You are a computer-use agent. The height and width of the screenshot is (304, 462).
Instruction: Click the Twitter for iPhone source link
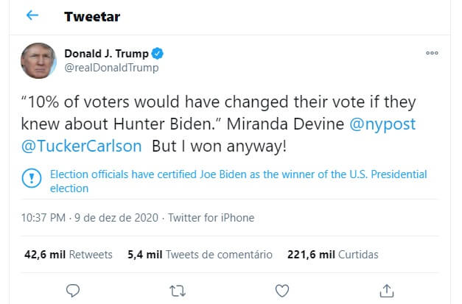pos(211,218)
